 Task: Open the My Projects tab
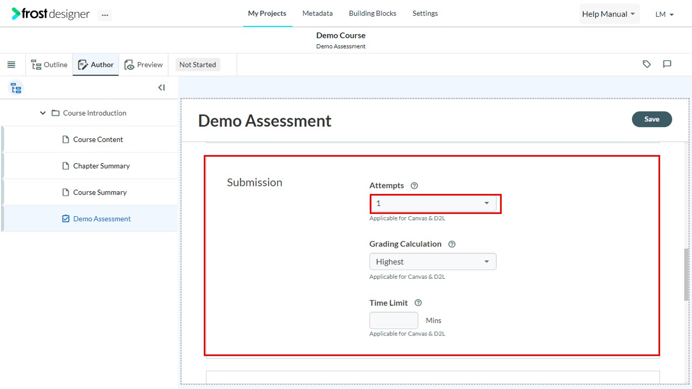pyautogui.click(x=267, y=14)
